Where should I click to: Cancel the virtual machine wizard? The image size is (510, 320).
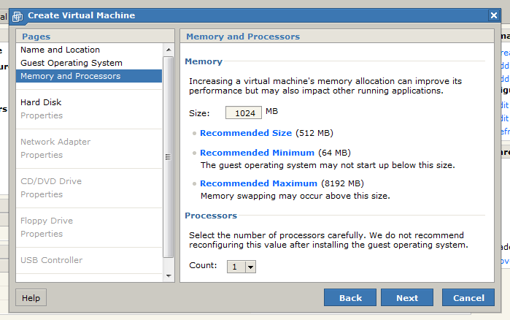(468, 298)
